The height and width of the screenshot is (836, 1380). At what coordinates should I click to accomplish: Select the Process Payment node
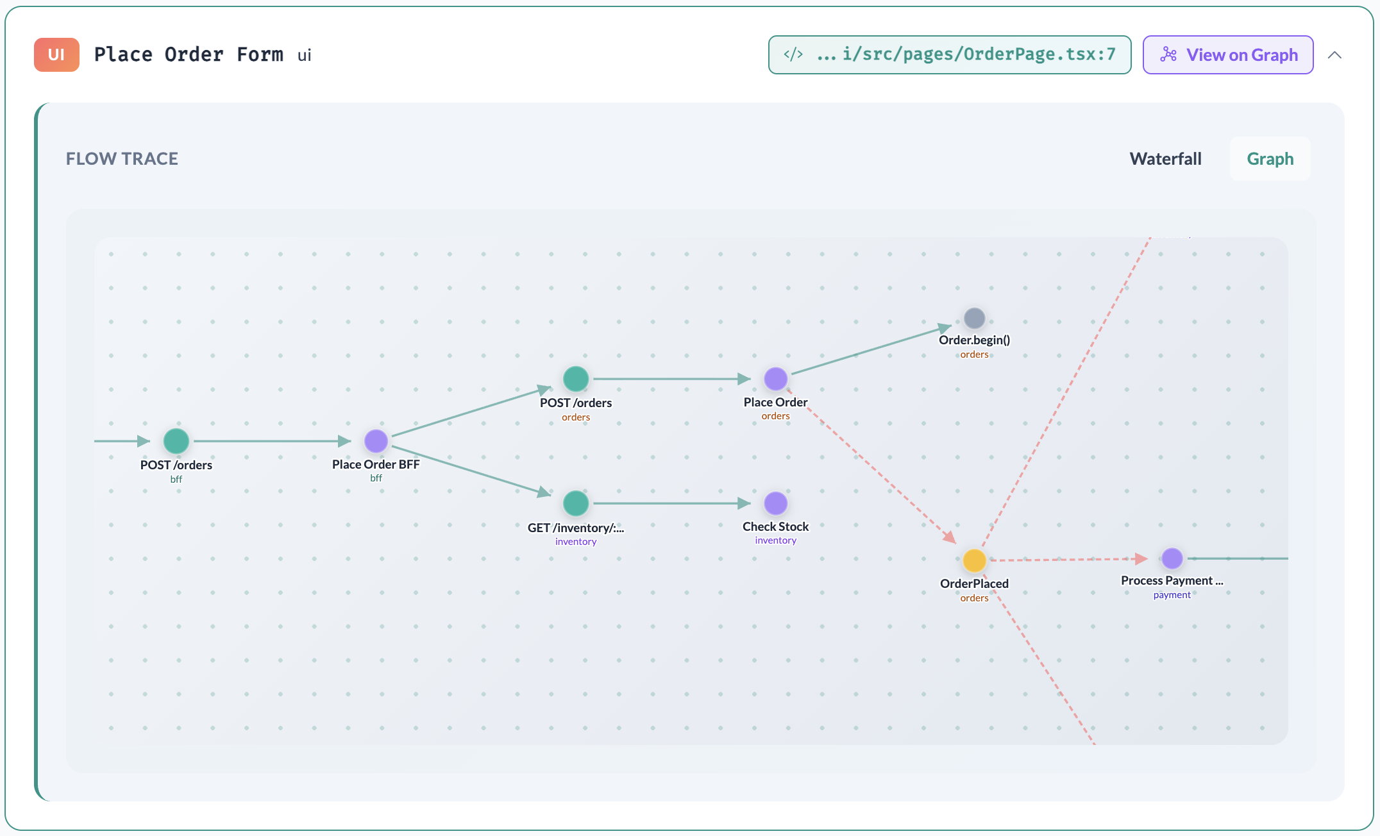pyautogui.click(x=1172, y=558)
